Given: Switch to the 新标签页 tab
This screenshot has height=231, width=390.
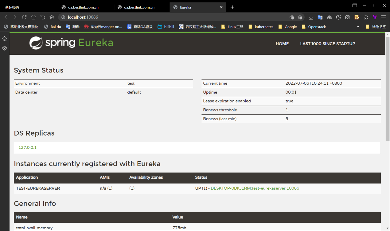Looking at the screenshot, I should point(29,7).
